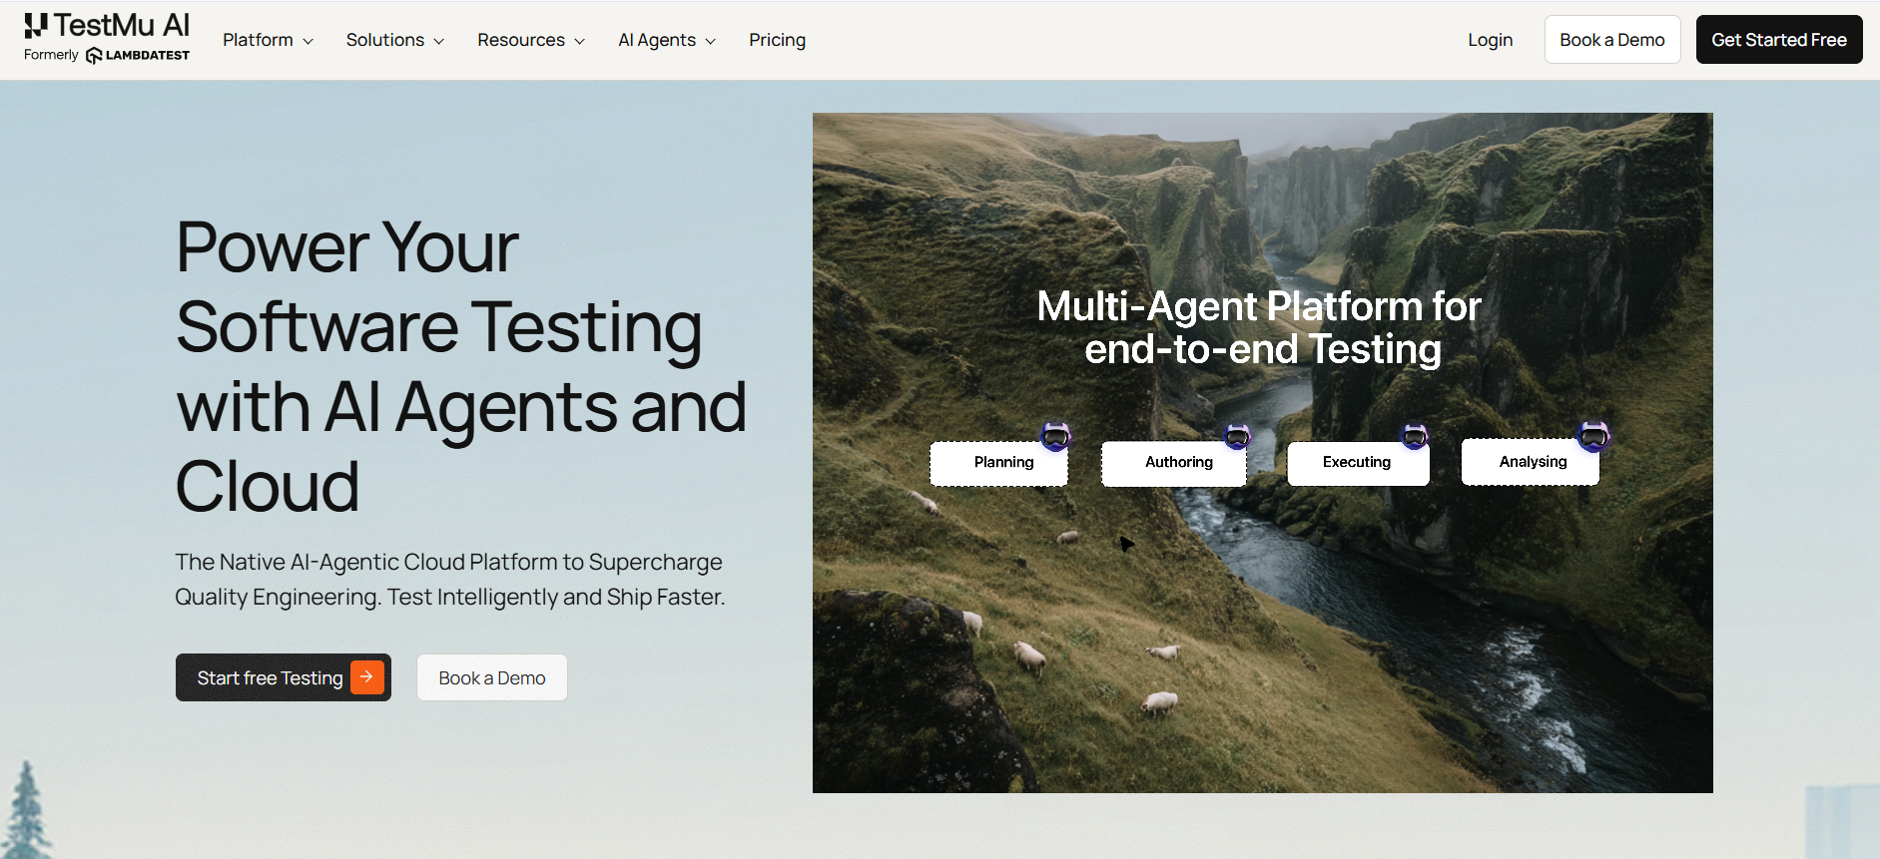Expand the Platform chevron arrow
Image resolution: width=1880 pixels, height=859 pixels.
point(309,41)
